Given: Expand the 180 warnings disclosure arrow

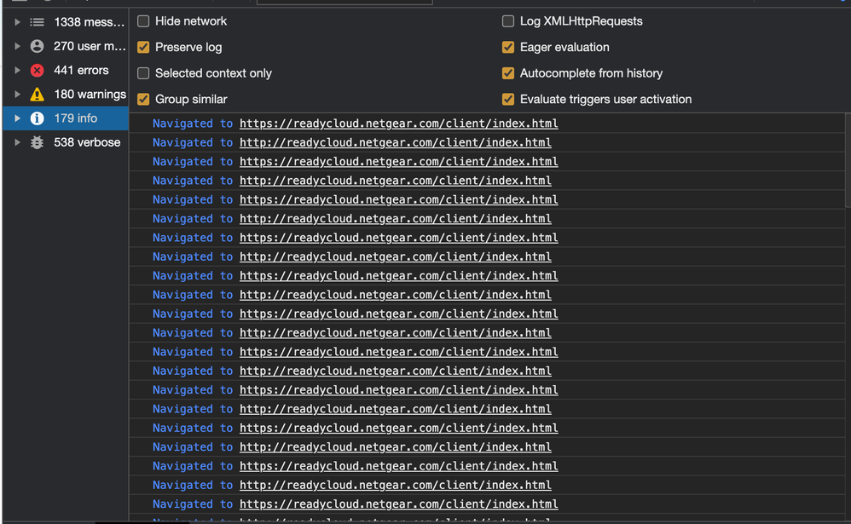Looking at the screenshot, I should (17, 95).
